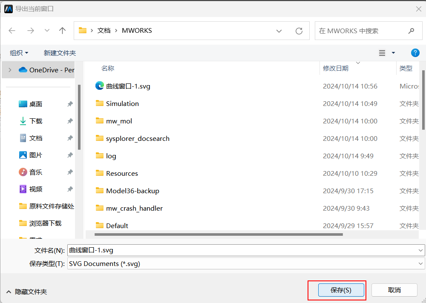
Task: Click the 在 MWORKS 中搜索 search box
Action: [x=368, y=31]
